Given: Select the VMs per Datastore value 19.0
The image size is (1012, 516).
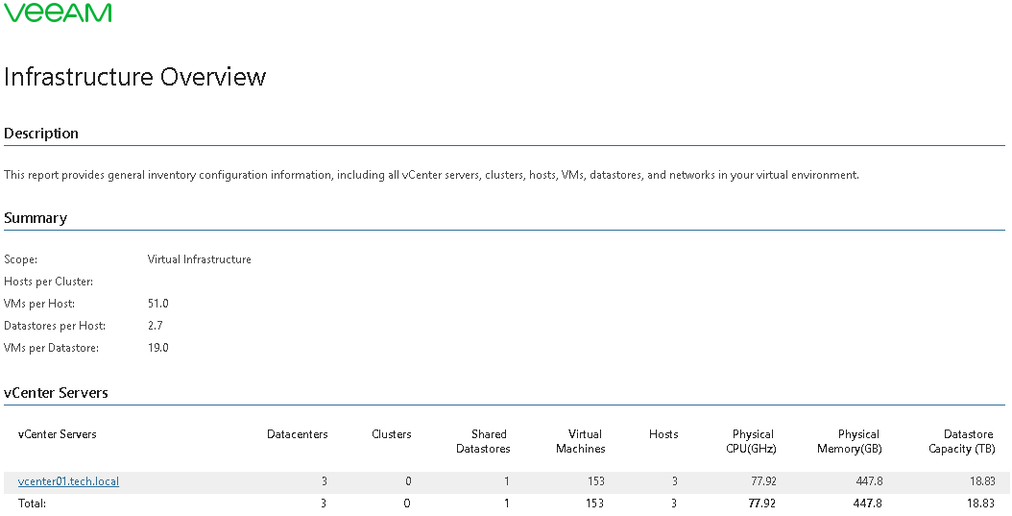Looking at the screenshot, I should [x=158, y=347].
